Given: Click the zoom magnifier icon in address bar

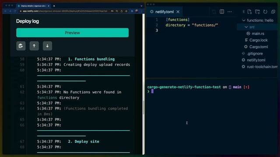Looking at the screenshot, I should [117, 11].
